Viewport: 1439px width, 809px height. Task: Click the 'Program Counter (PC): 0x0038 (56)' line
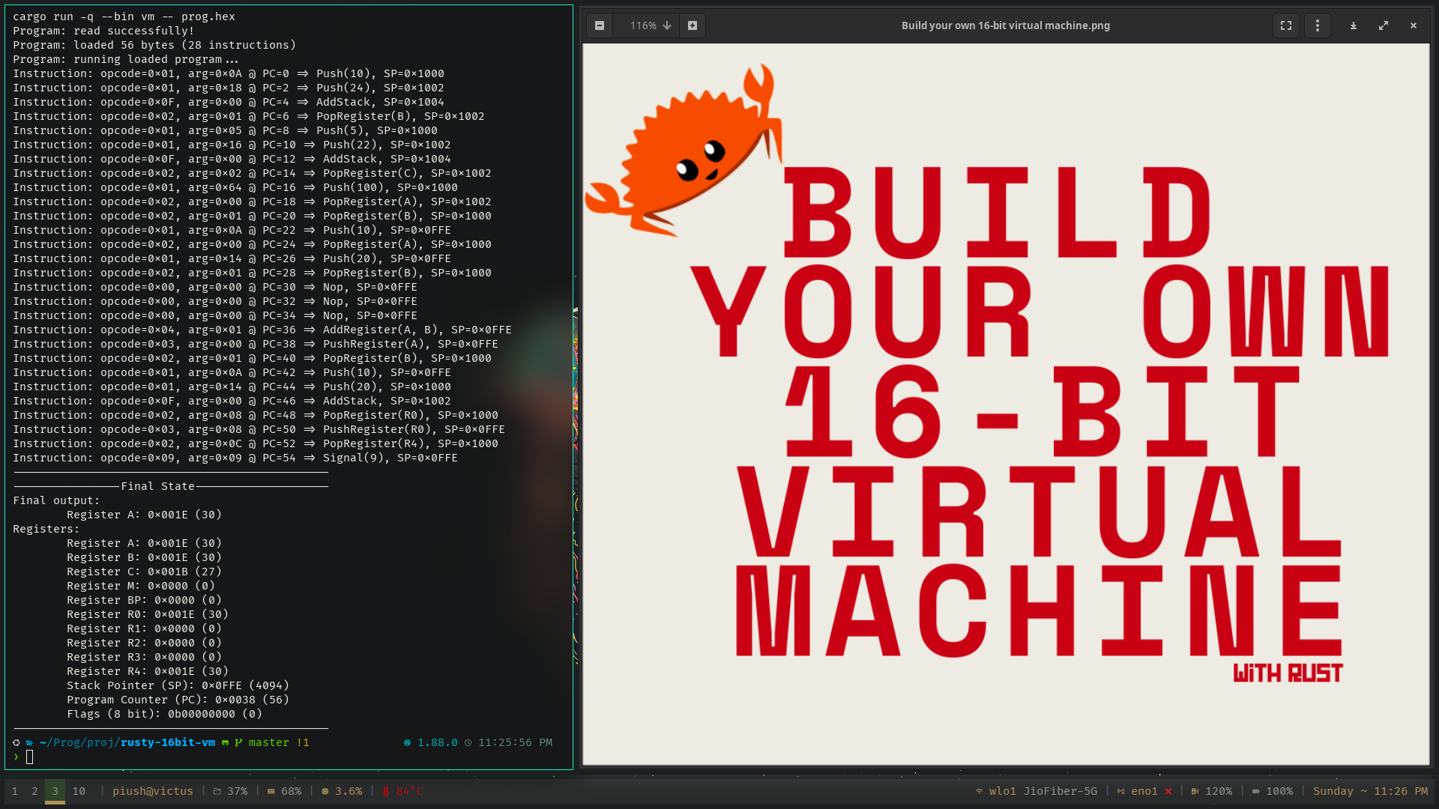pyautogui.click(x=178, y=700)
